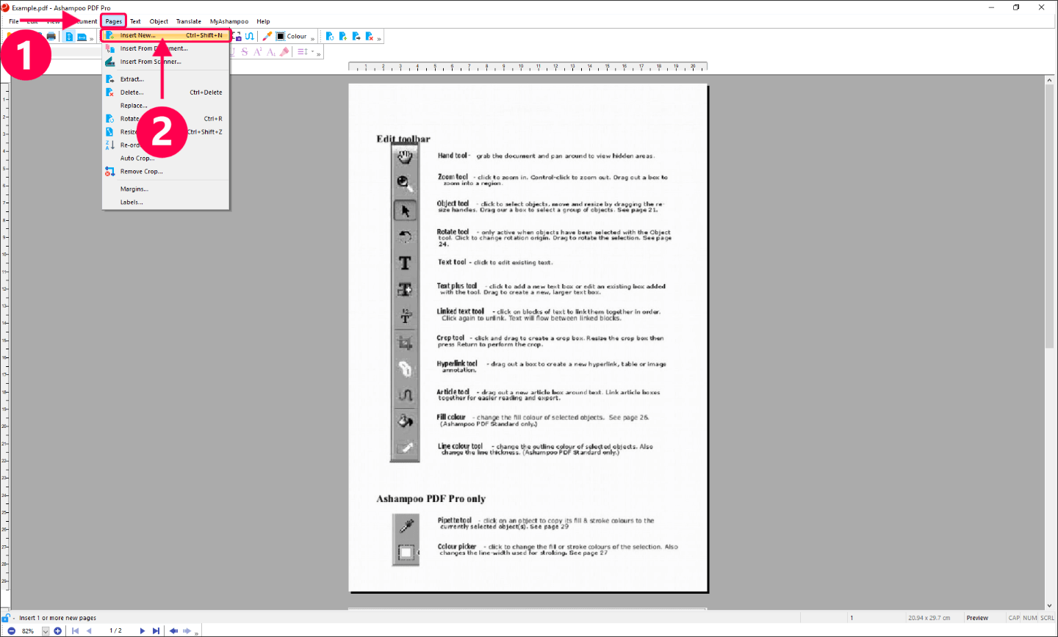Screen dimensions: 1058x637
Task: Expand the navigation toolbar overflow chevron
Action: tap(196, 633)
